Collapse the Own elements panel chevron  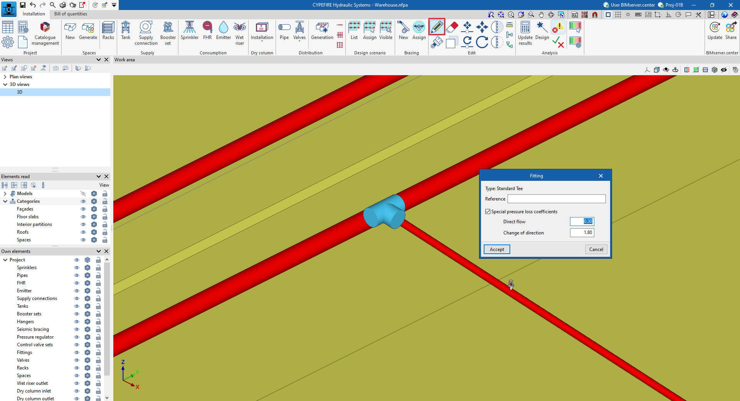pyautogui.click(x=99, y=251)
